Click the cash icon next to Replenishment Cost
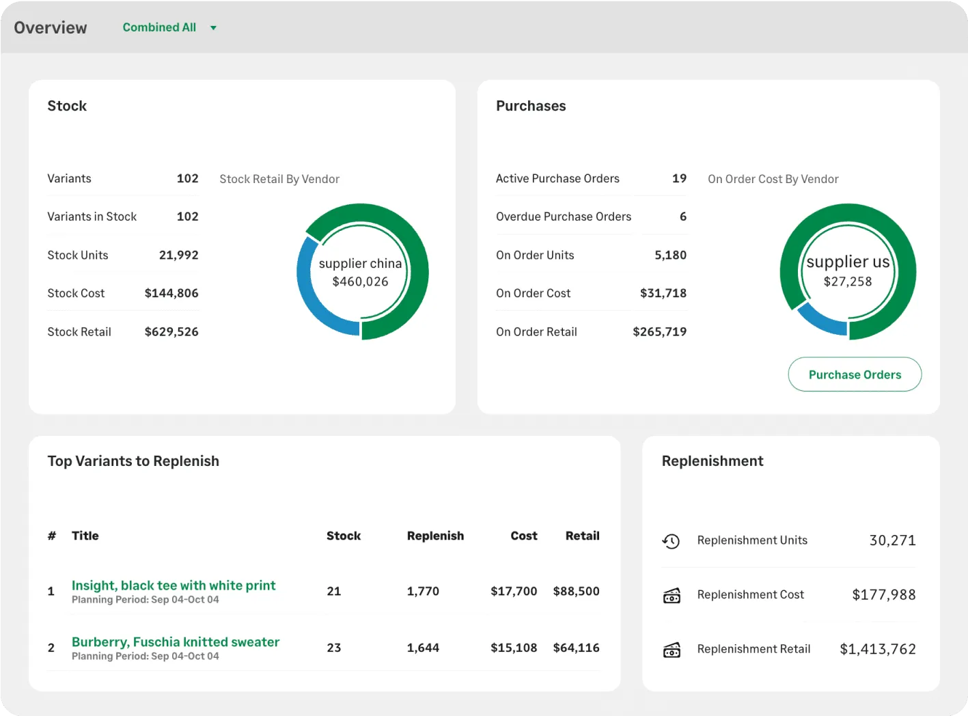Image resolution: width=968 pixels, height=716 pixels. pyautogui.click(x=672, y=595)
